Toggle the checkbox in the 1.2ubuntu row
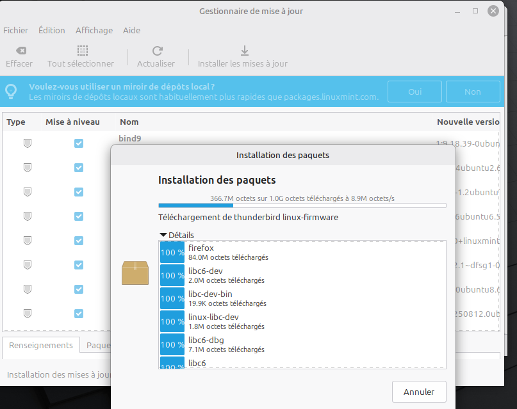This screenshot has width=517, height=409. (x=78, y=192)
